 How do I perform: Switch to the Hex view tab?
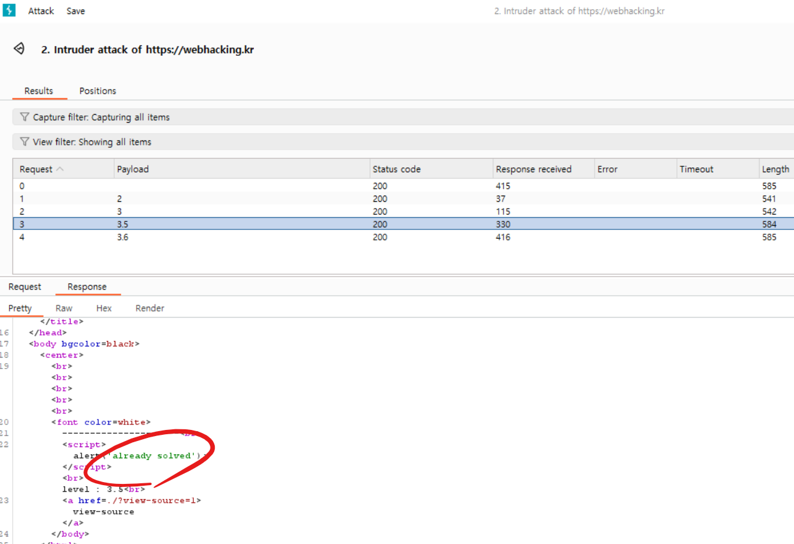click(x=104, y=308)
